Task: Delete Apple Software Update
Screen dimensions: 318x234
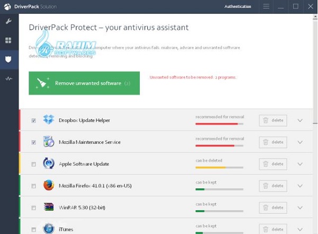Action: [273, 164]
